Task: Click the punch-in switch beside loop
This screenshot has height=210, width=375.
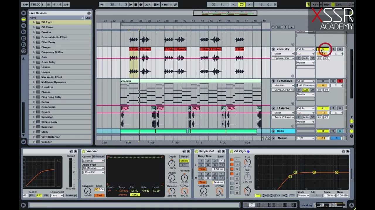Action: point(234,4)
